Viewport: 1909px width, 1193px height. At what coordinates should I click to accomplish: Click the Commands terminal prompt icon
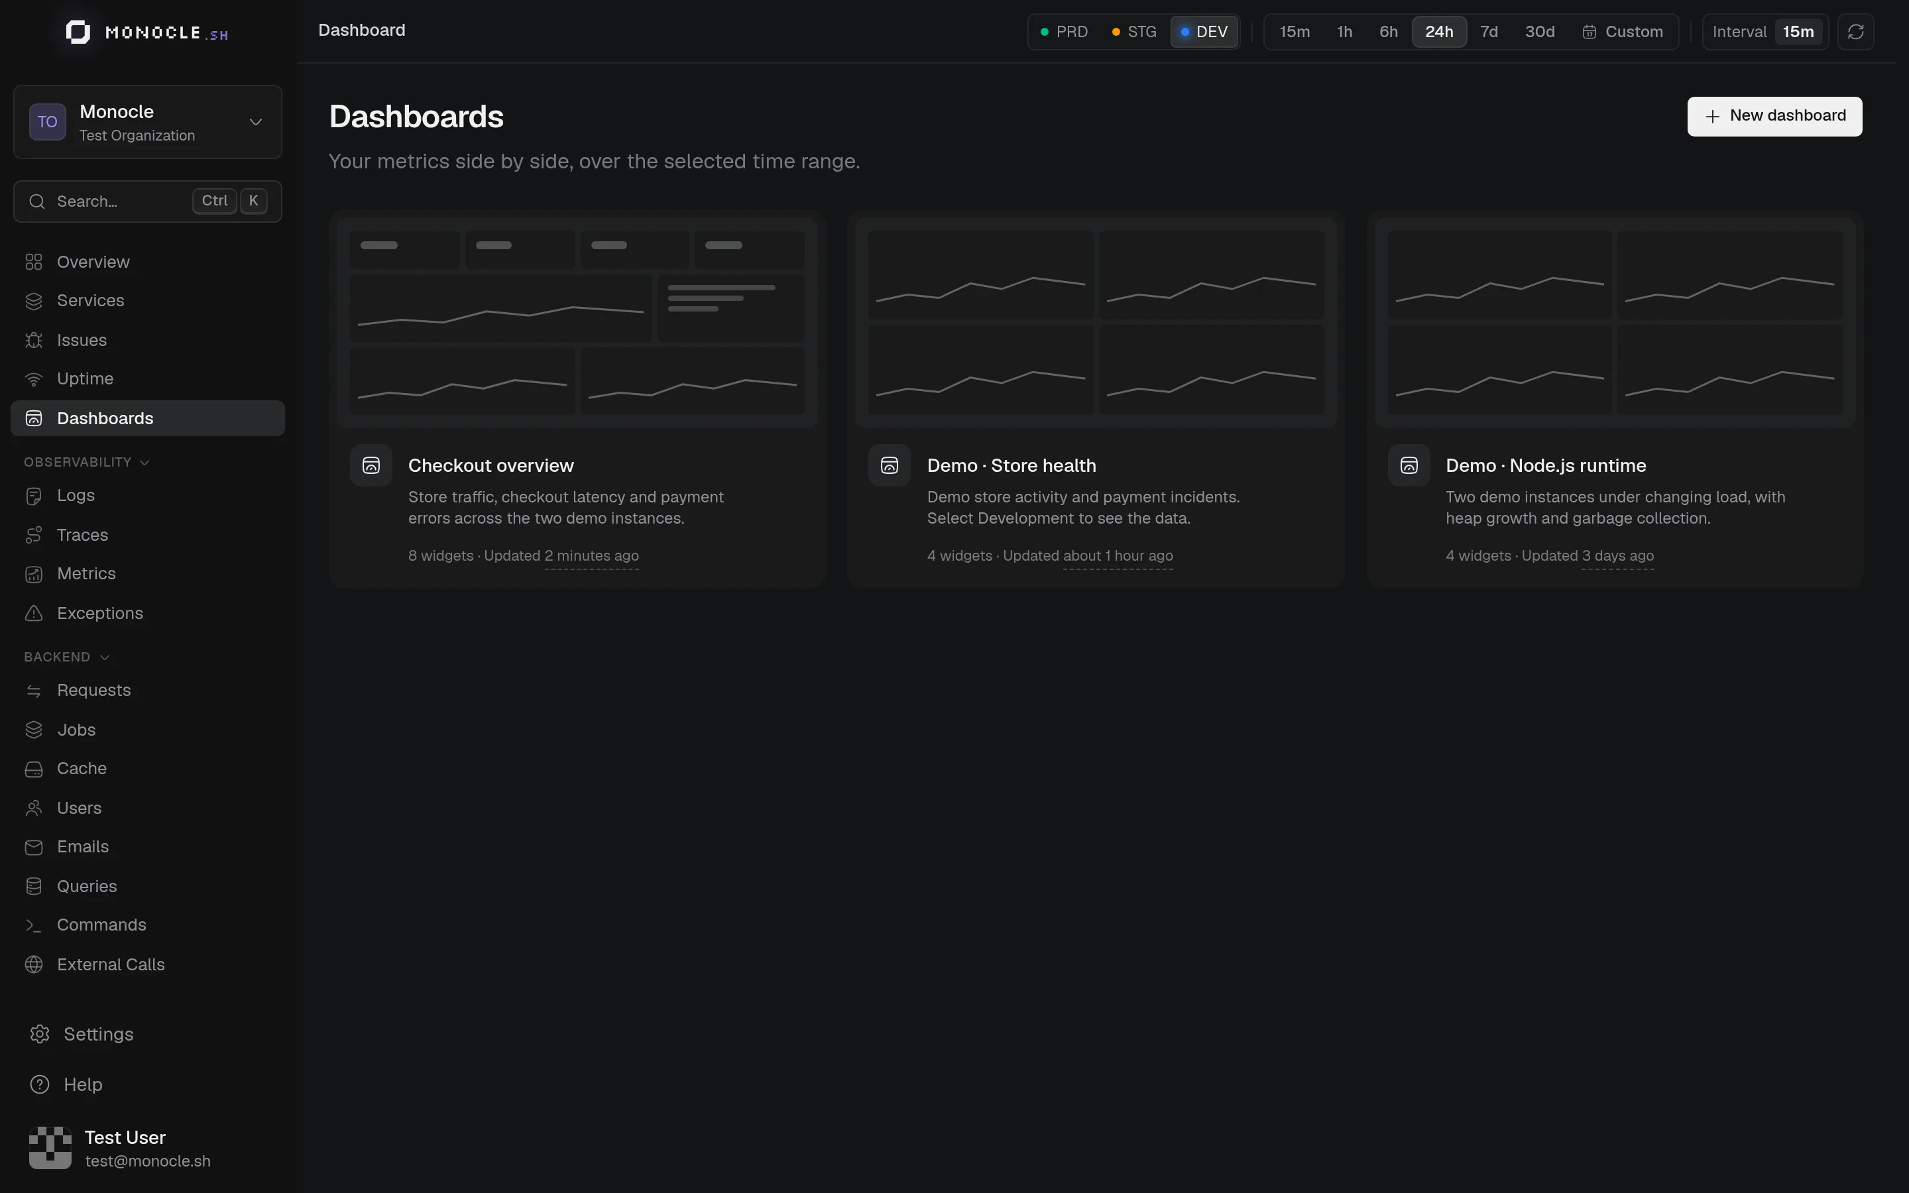34,925
